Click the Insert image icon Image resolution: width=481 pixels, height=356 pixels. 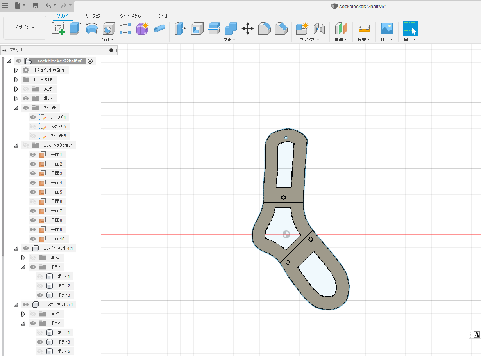(386, 28)
